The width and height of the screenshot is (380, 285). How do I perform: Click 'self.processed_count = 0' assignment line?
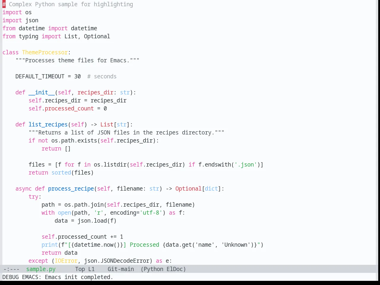[68, 108]
